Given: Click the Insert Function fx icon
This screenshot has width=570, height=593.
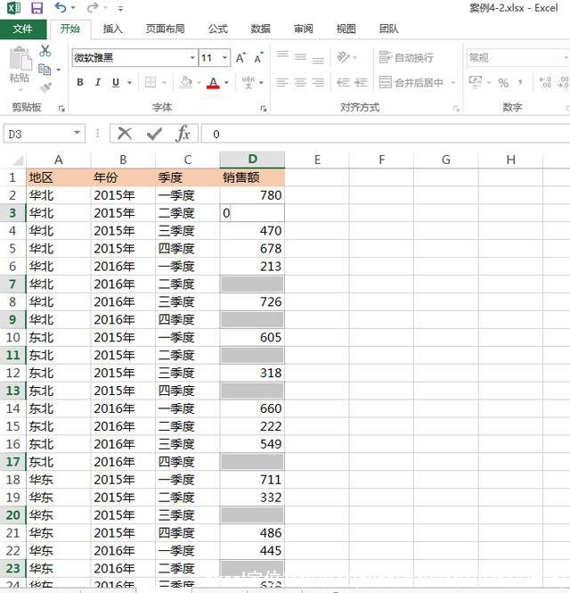Looking at the screenshot, I should point(183,134).
